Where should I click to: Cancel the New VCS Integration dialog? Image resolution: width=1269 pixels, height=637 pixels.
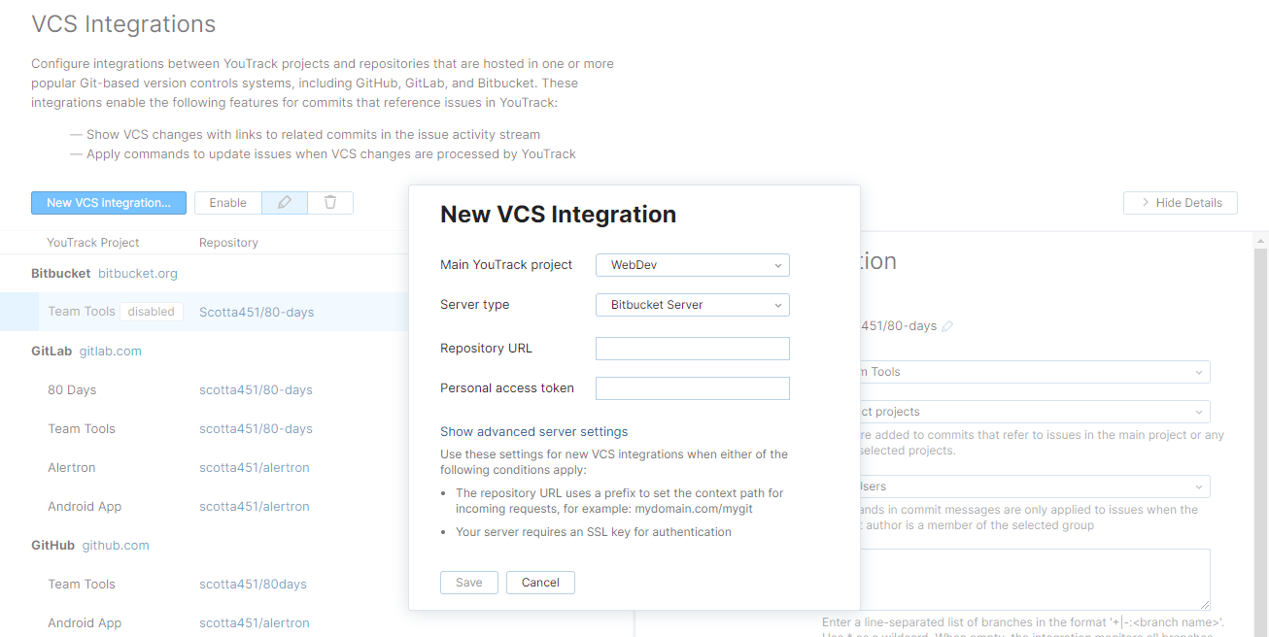540,582
